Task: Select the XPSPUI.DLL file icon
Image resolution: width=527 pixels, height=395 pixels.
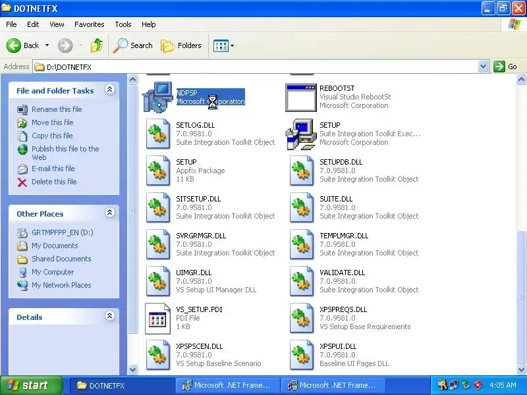Action: tap(302, 355)
